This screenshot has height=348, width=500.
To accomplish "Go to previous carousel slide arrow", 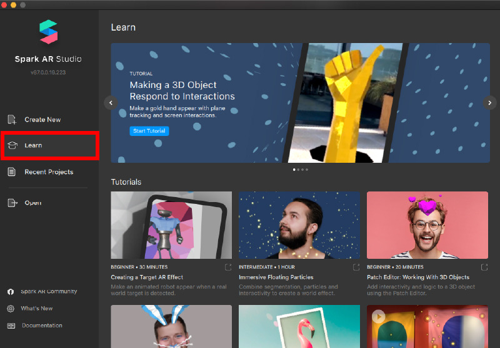I will point(111,103).
